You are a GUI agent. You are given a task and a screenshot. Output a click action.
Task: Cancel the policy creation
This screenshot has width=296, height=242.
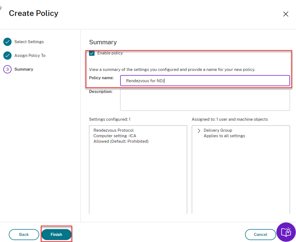[260, 235]
